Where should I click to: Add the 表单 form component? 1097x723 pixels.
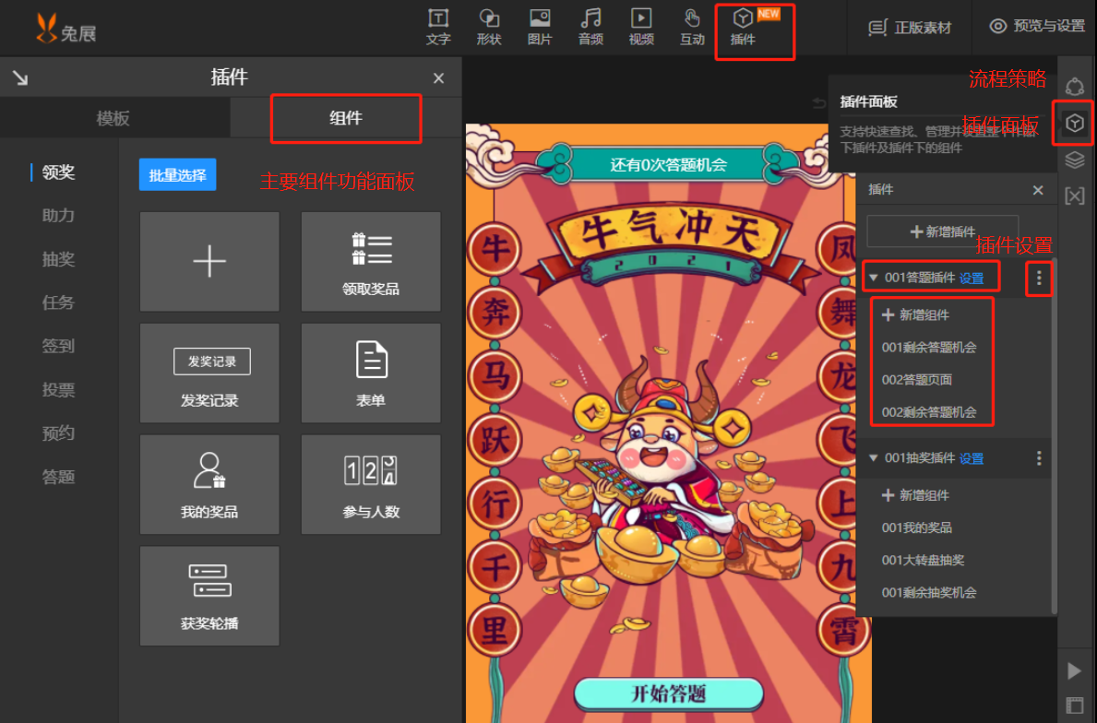(371, 373)
